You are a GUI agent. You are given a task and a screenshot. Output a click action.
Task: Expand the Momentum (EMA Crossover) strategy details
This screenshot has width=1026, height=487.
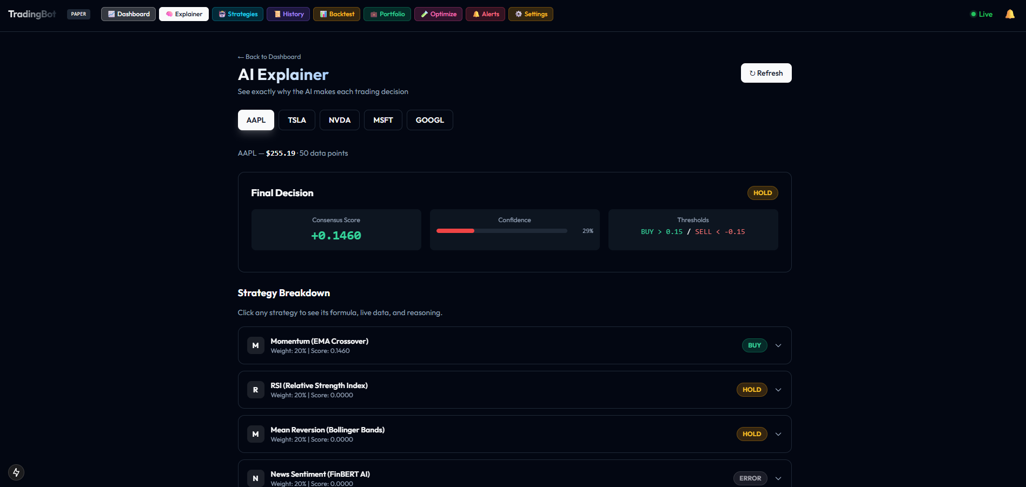(x=778, y=345)
